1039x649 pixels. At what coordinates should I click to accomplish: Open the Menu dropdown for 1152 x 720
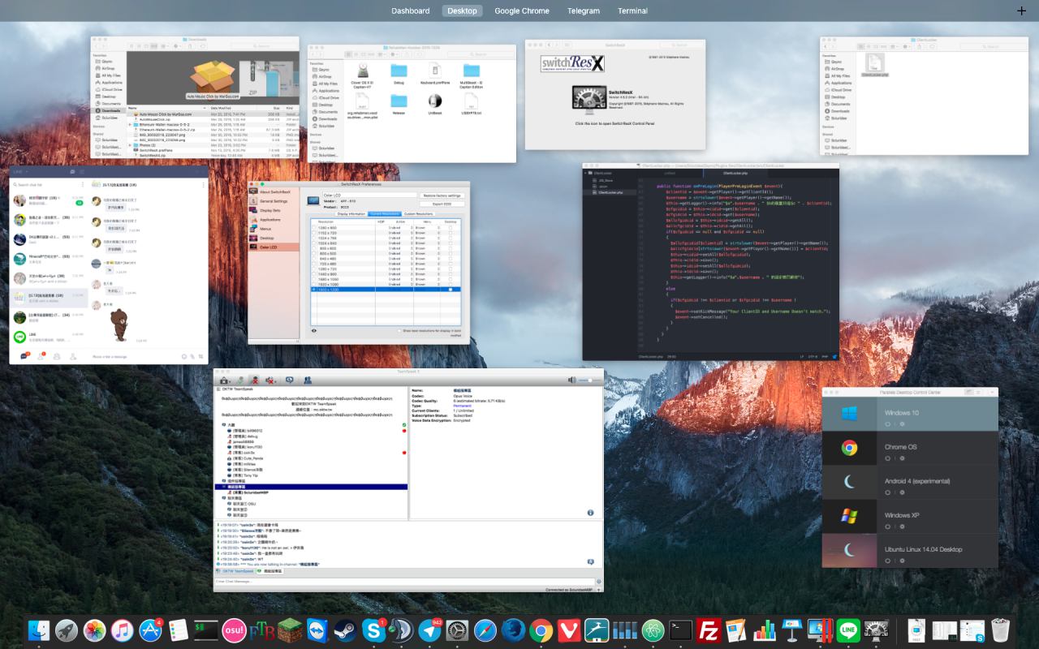coord(428,233)
